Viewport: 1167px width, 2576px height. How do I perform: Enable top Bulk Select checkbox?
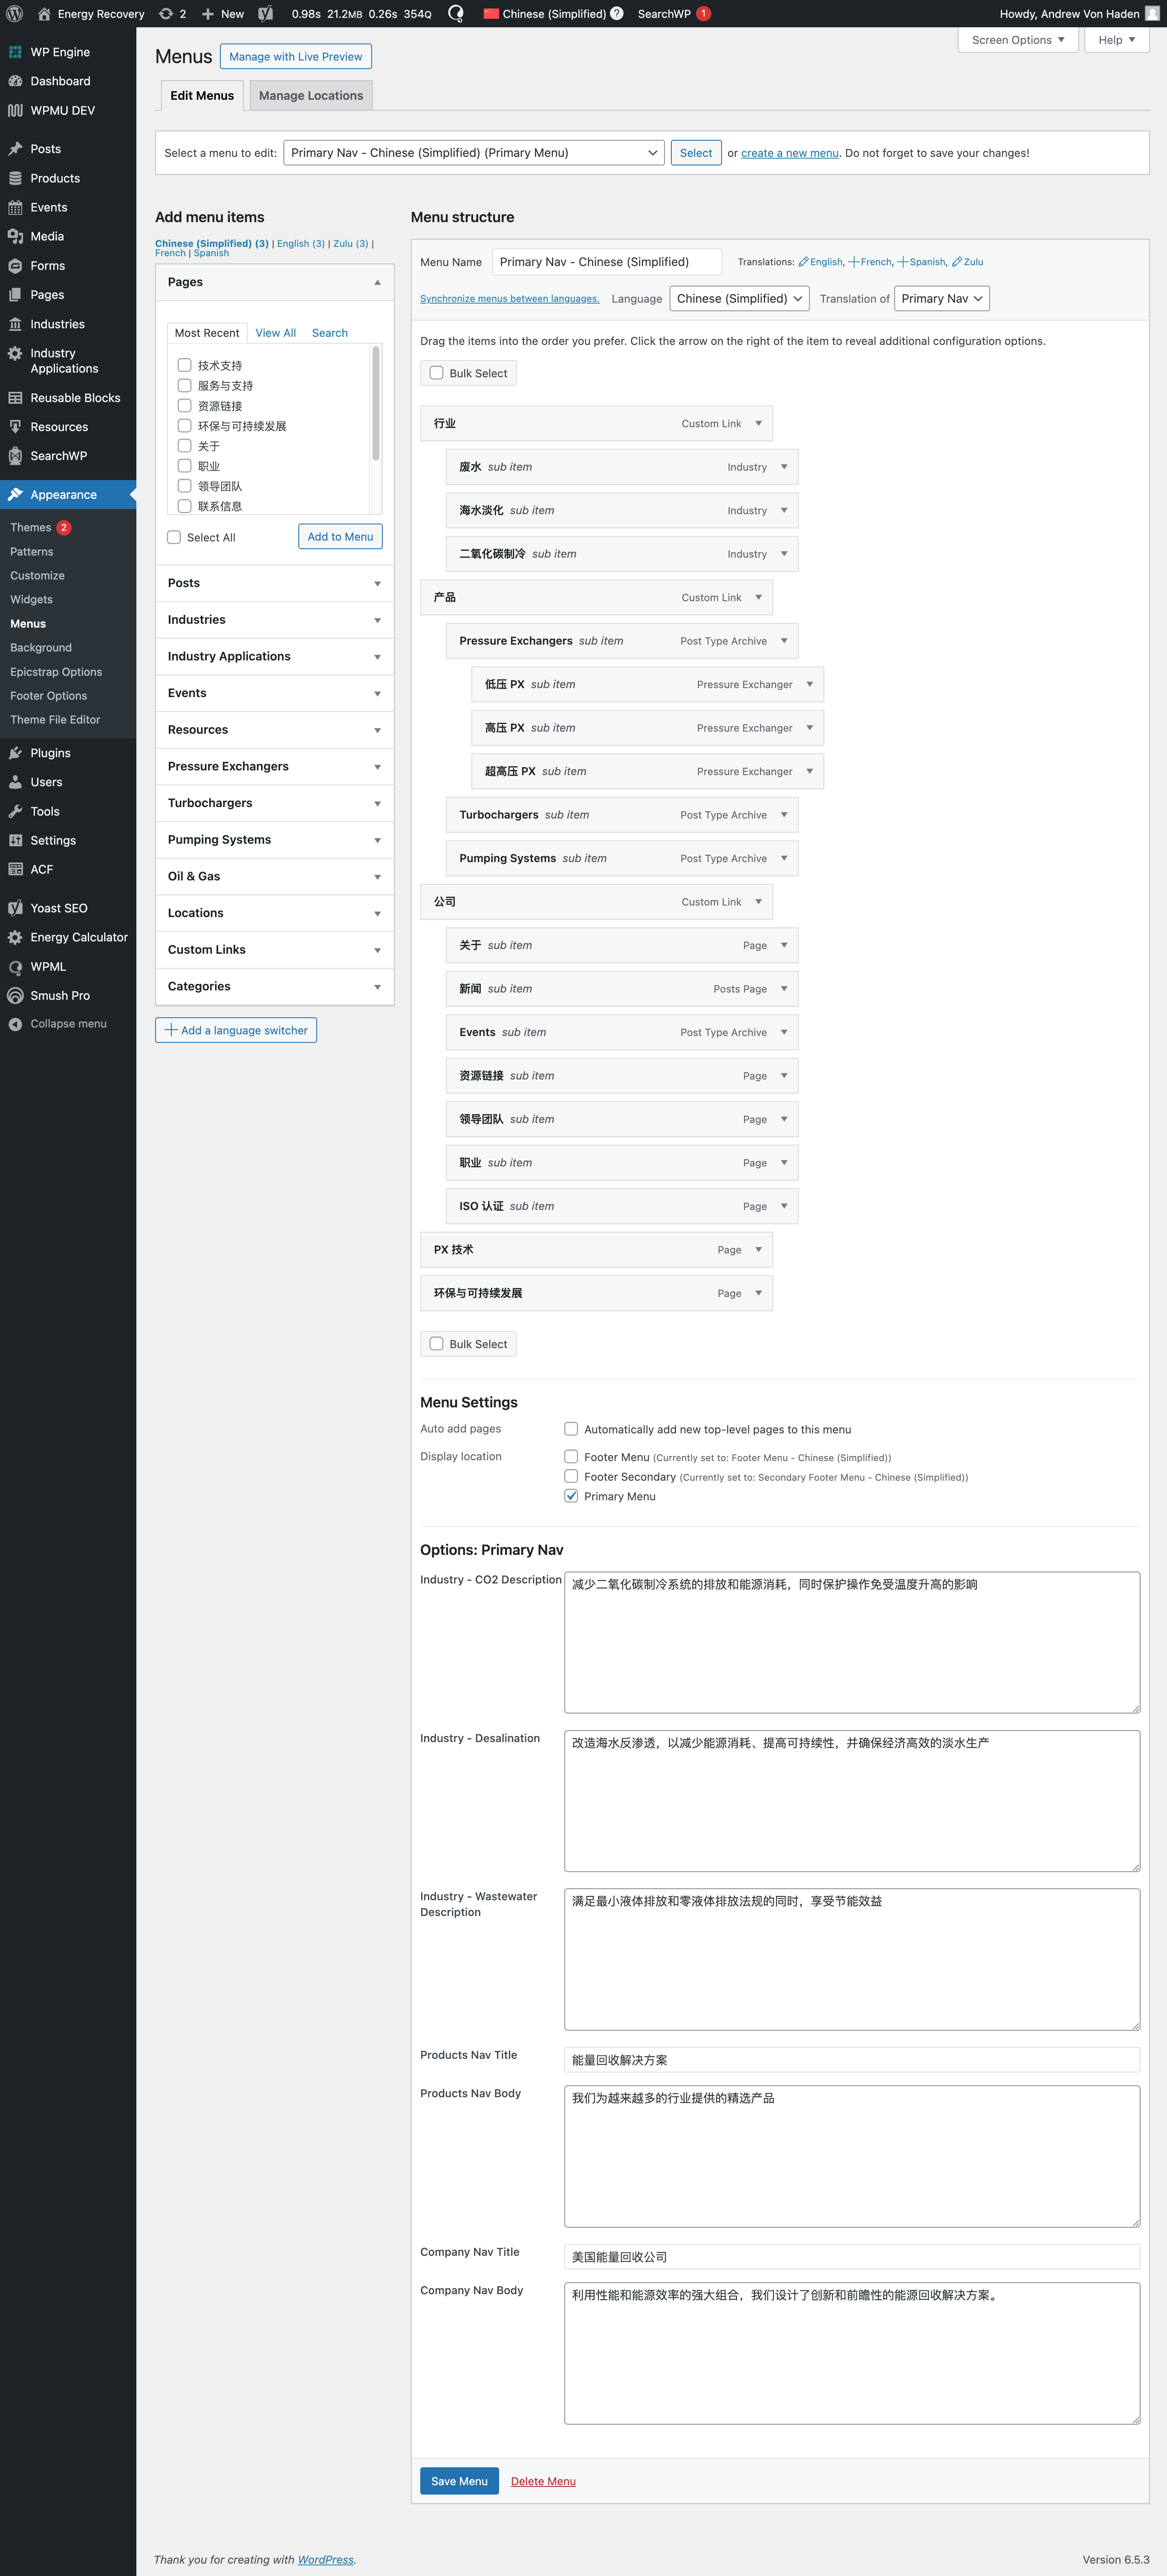pyautogui.click(x=436, y=373)
